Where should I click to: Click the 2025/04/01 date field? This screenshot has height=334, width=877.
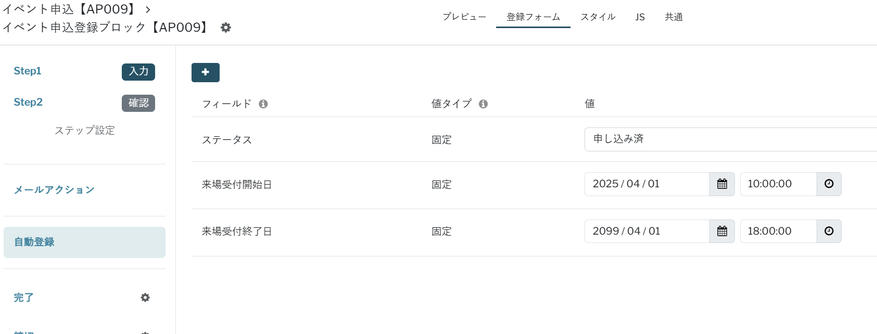(647, 184)
